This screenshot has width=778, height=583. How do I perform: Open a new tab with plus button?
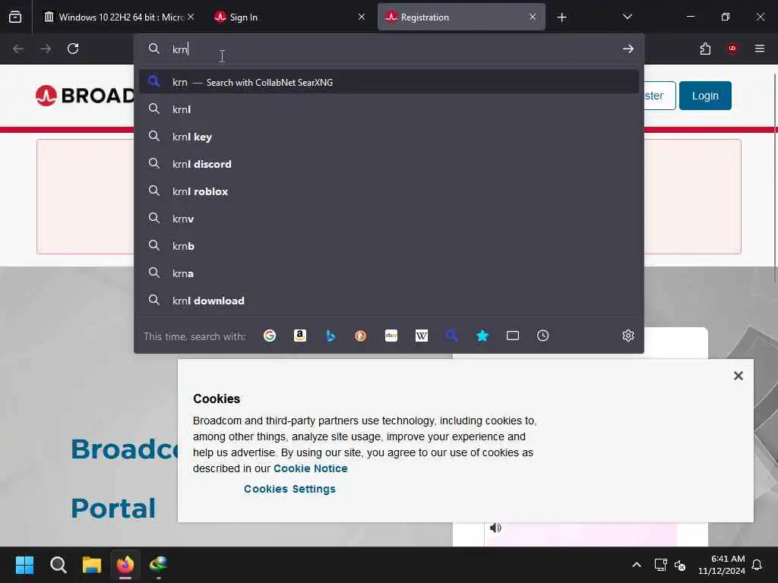click(561, 17)
